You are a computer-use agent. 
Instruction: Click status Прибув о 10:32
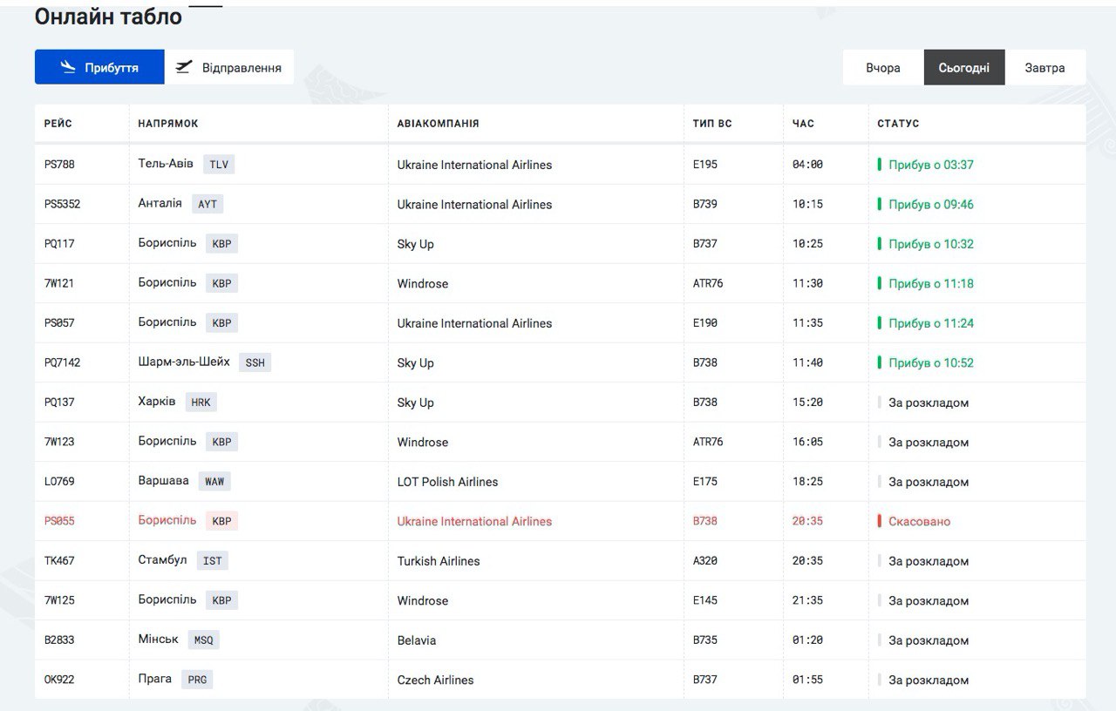930,244
